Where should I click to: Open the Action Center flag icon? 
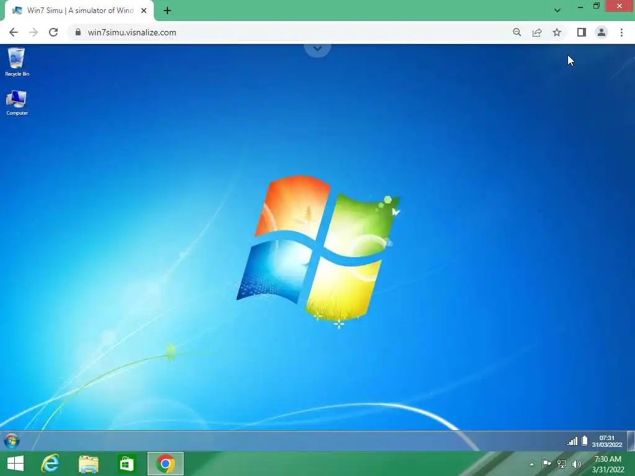point(546,464)
